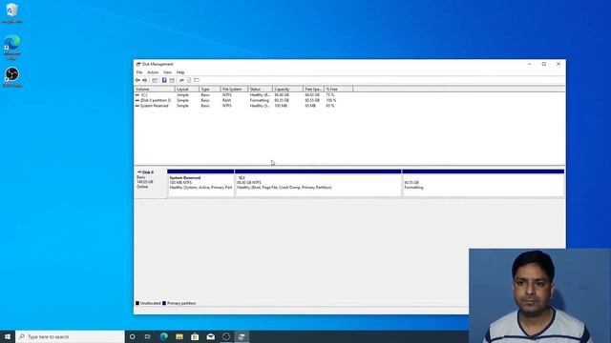Image resolution: width=611 pixels, height=343 pixels.
Task: Open the File menu
Action: (x=139, y=72)
